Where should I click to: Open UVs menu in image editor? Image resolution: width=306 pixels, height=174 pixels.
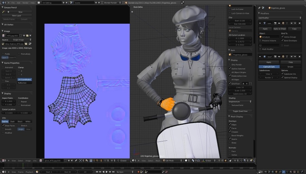[35, 160]
